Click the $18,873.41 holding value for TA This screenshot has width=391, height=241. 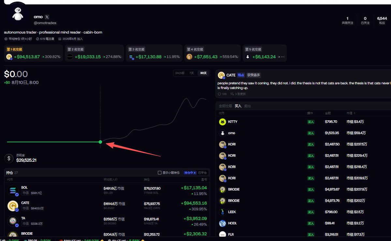152,219
